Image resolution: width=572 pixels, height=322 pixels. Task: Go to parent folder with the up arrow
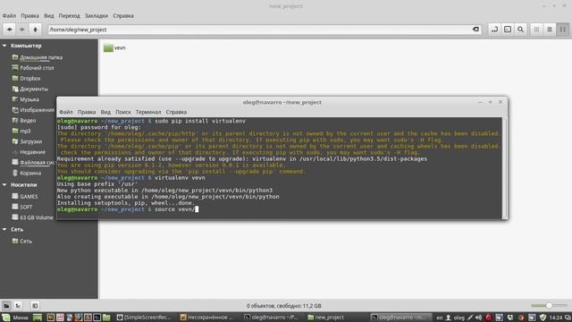[x=35, y=30]
